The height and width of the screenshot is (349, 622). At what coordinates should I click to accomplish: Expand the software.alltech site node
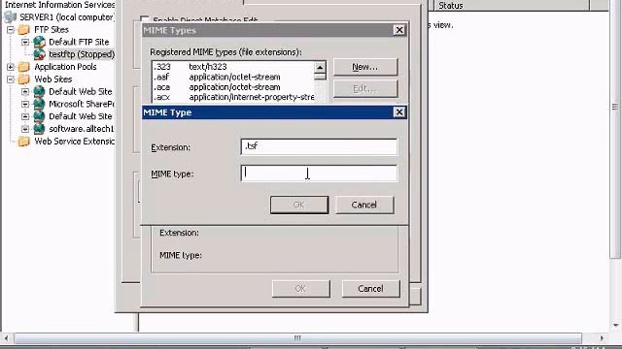[x=25, y=129]
